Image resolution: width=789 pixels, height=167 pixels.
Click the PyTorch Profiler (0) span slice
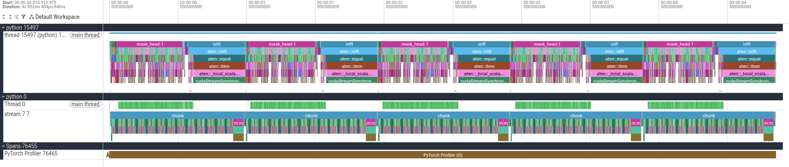coord(443,155)
